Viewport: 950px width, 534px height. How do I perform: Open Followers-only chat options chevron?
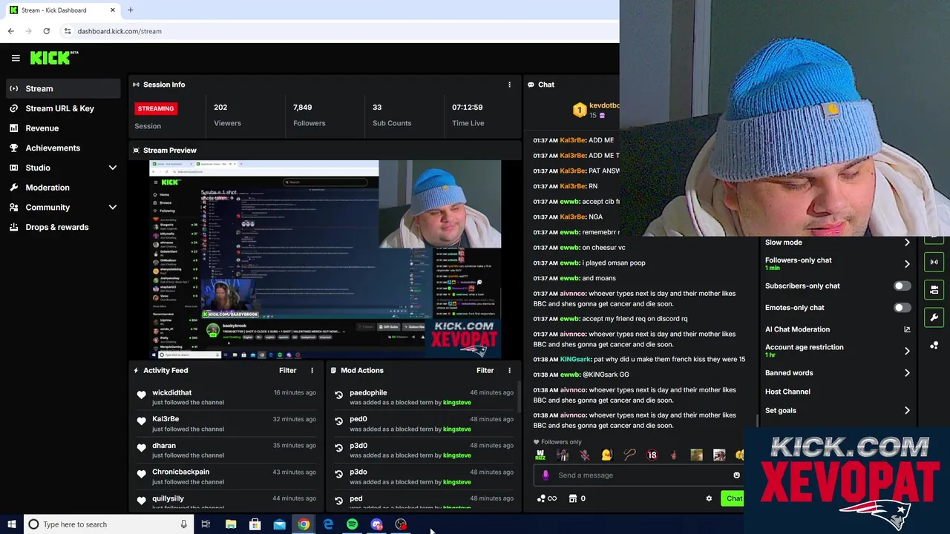[x=907, y=263]
